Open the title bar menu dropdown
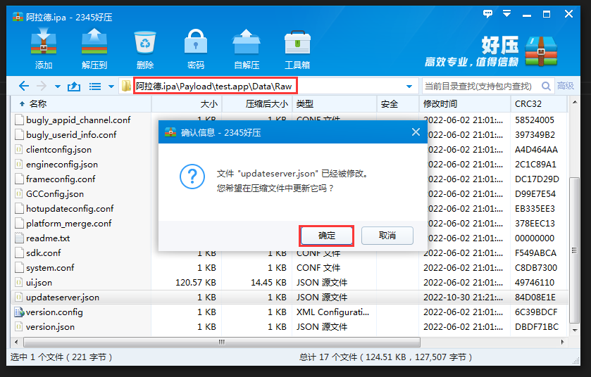This screenshot has height=377, width=591. point(506,13)
